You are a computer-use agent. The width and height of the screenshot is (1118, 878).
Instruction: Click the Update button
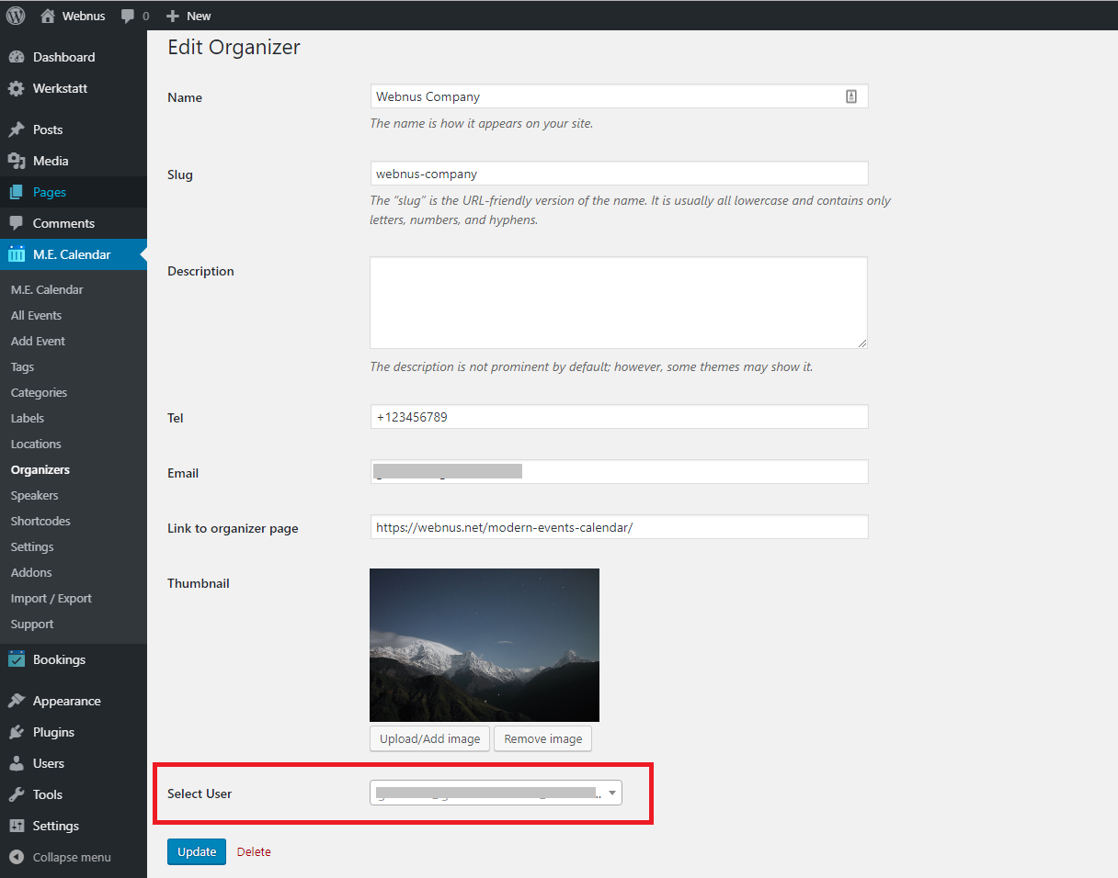196,851
